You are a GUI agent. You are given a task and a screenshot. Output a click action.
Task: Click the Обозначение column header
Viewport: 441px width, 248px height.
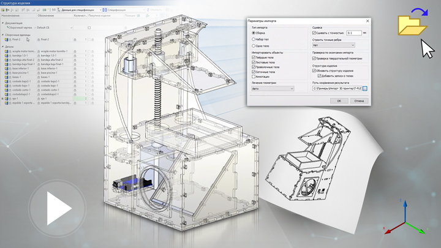tap(55, 16)
